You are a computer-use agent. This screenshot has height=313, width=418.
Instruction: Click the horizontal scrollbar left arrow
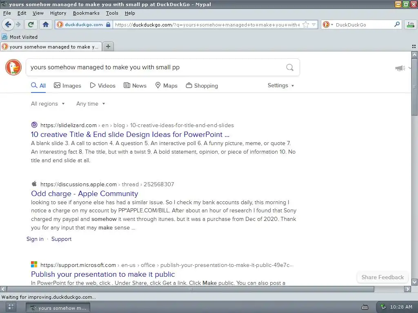[3, 289]
